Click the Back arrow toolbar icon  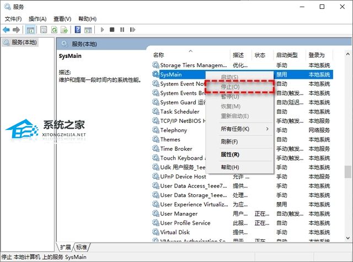point(6,30)
